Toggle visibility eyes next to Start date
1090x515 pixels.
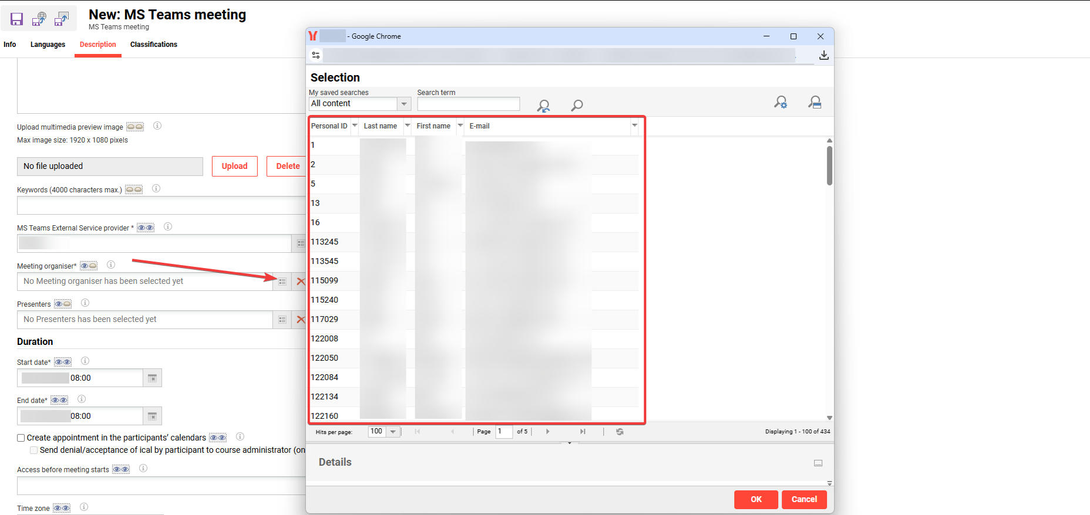[63, 362]
